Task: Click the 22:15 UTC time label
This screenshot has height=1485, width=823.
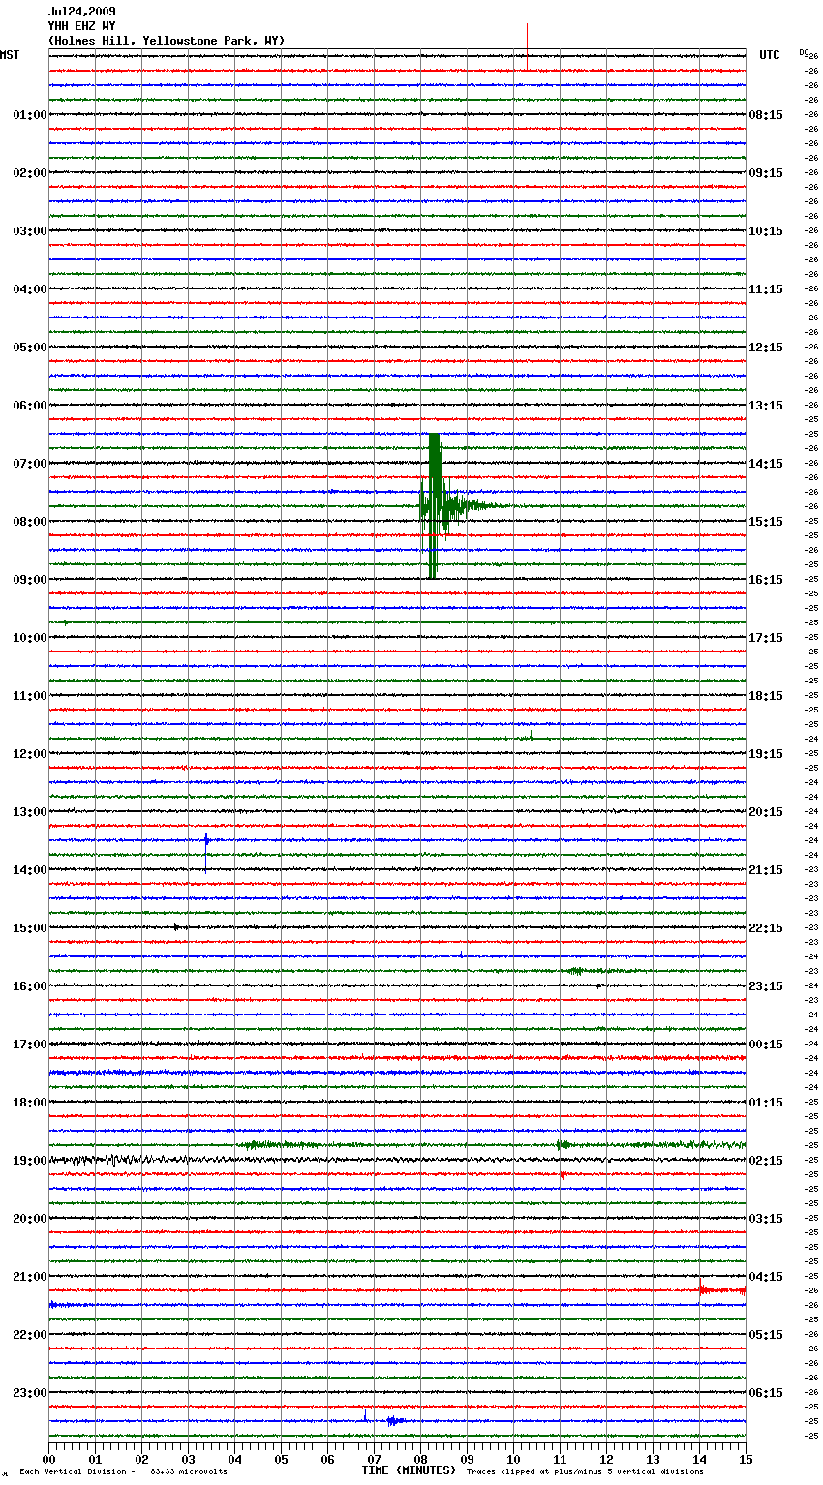Action: [766, 927]
